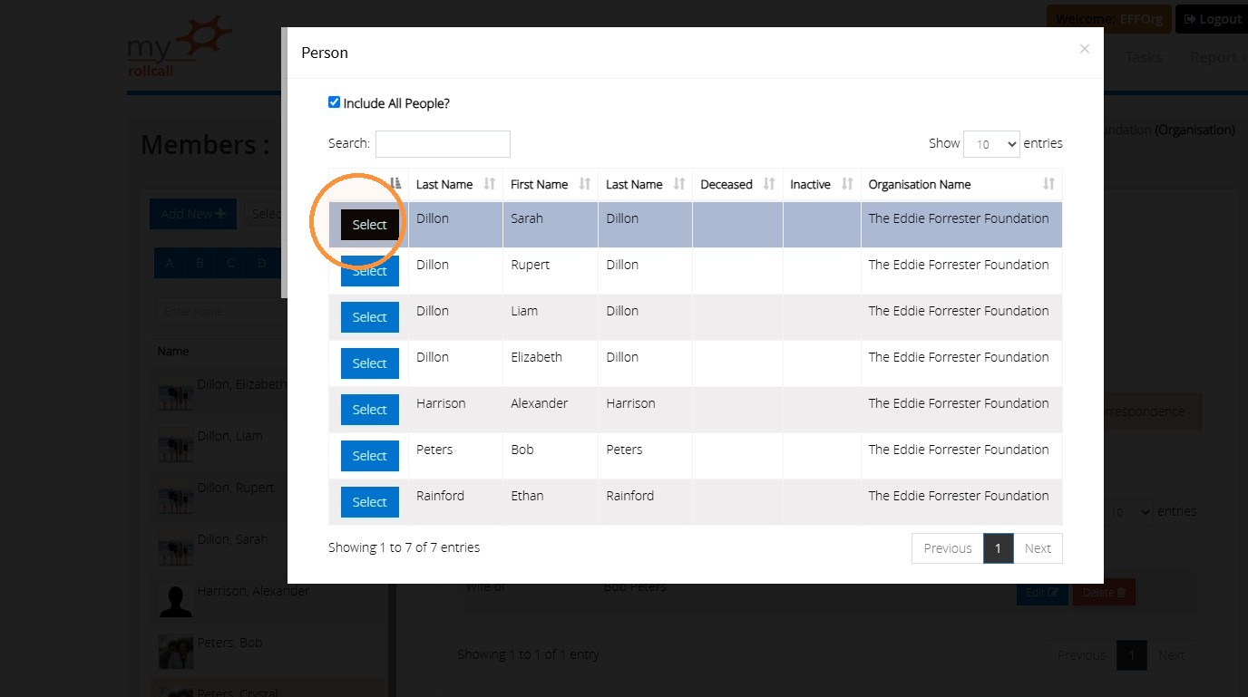Sort by First Name column icon
This screenshot has height=697, width=1248.
(585, 184)
